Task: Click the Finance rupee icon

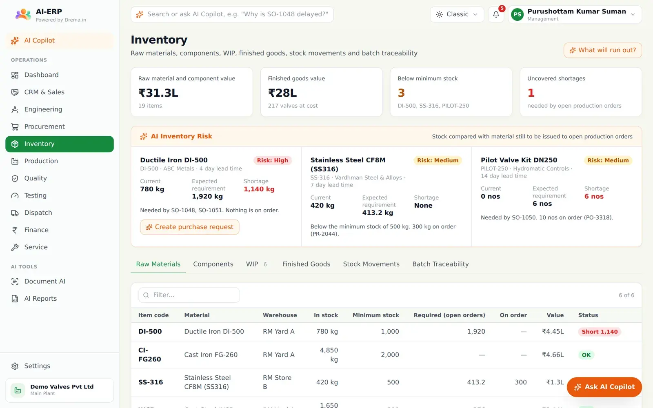Action: [x=15, y=230]
